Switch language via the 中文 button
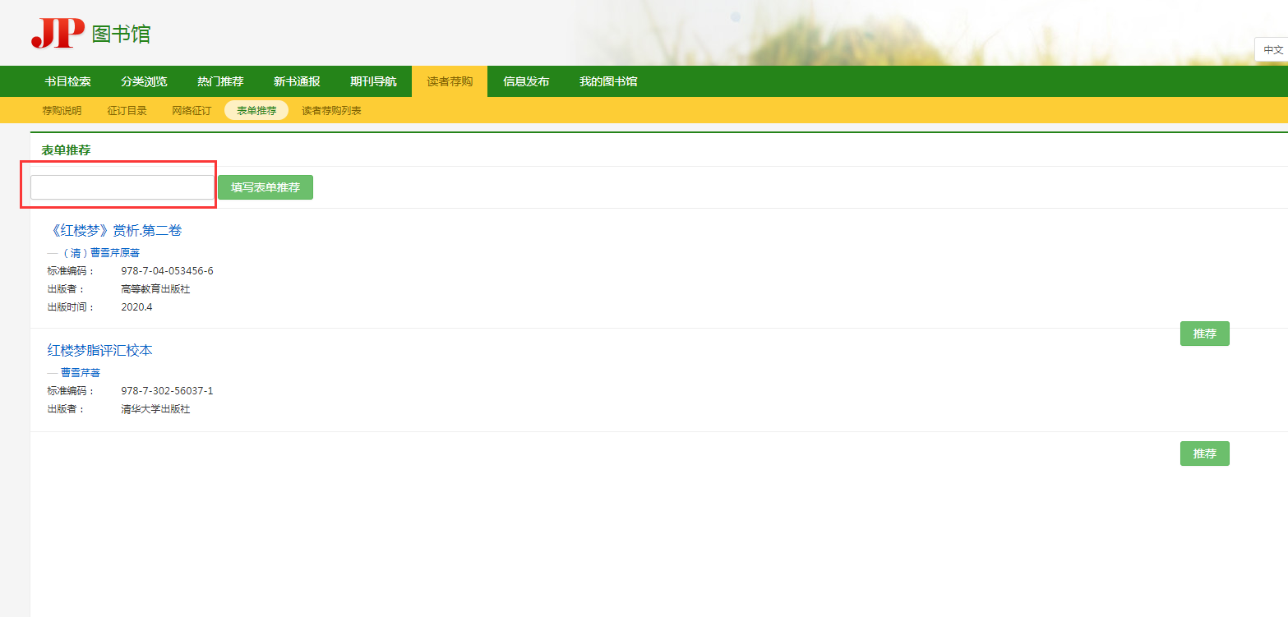Image resolution: width=1288 pixels, height=617 pixels. point(1272,49)
